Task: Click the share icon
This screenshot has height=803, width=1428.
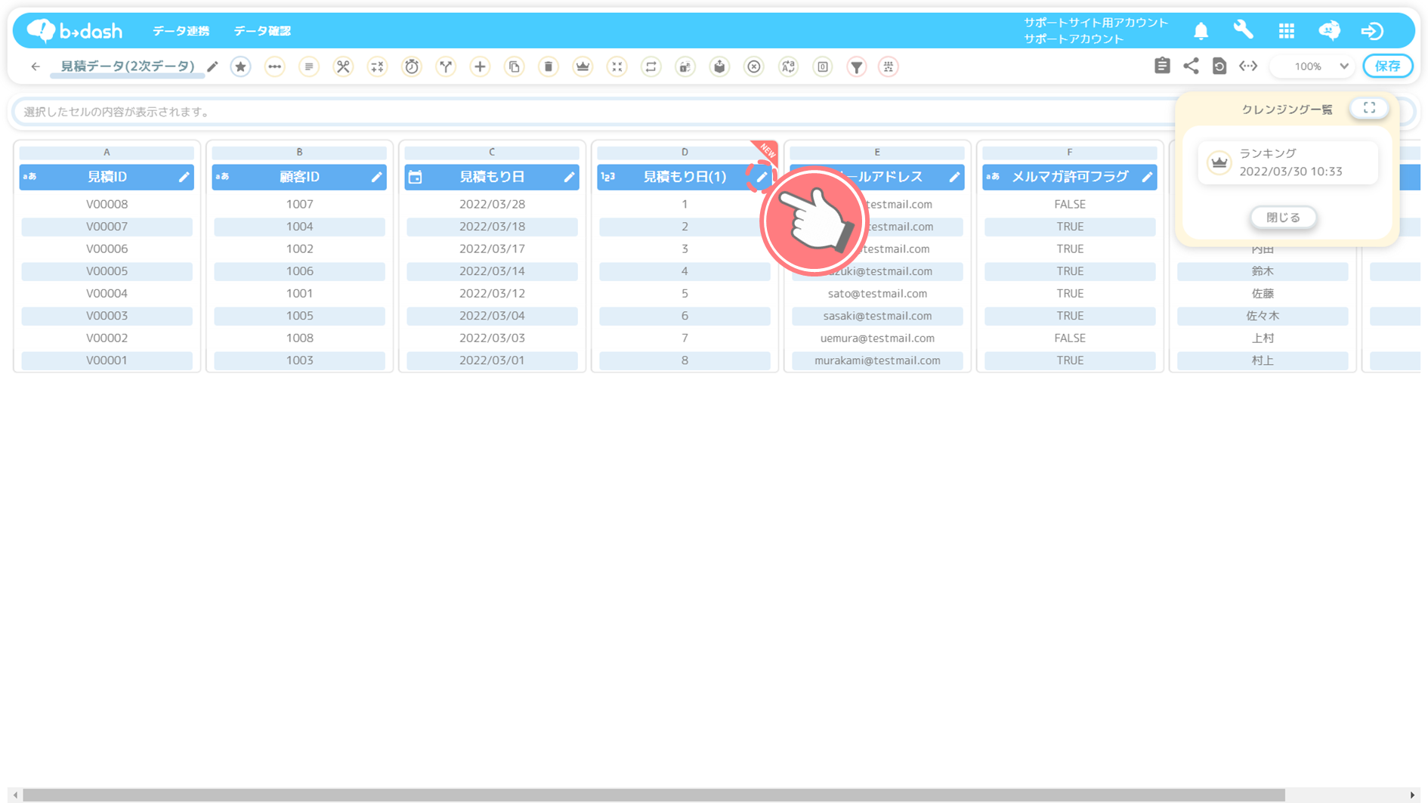Action: tap(1191, 66)
